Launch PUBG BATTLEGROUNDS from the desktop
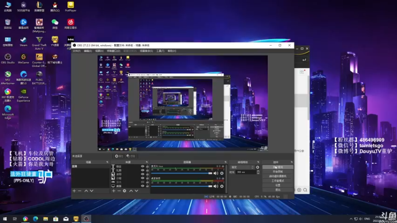Image resolution: width=397 pixels, height=223 pixels. point(39,77)
